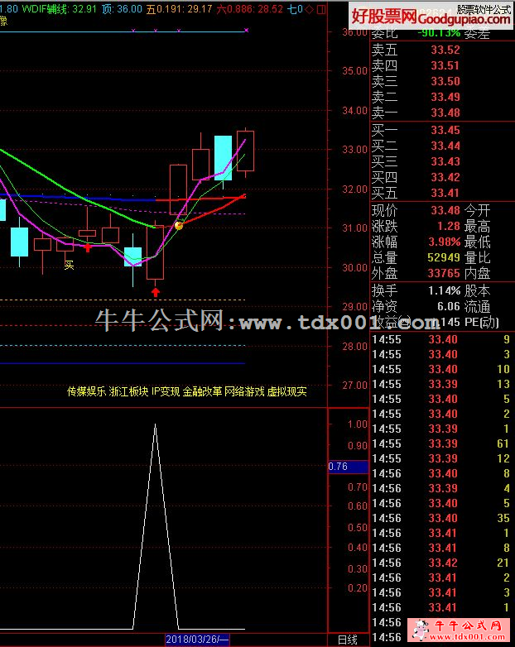Click the 外盘 33765 value
The height and width of the screenshot is (647, 515).
click(444, 274)
